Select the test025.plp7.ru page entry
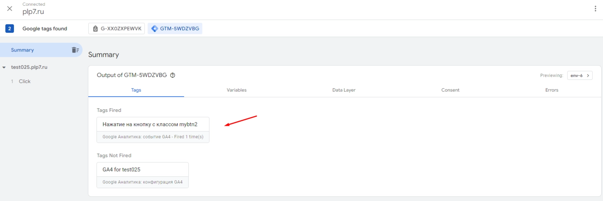Viewport: 603px width, 201px height. click(29, 67)
